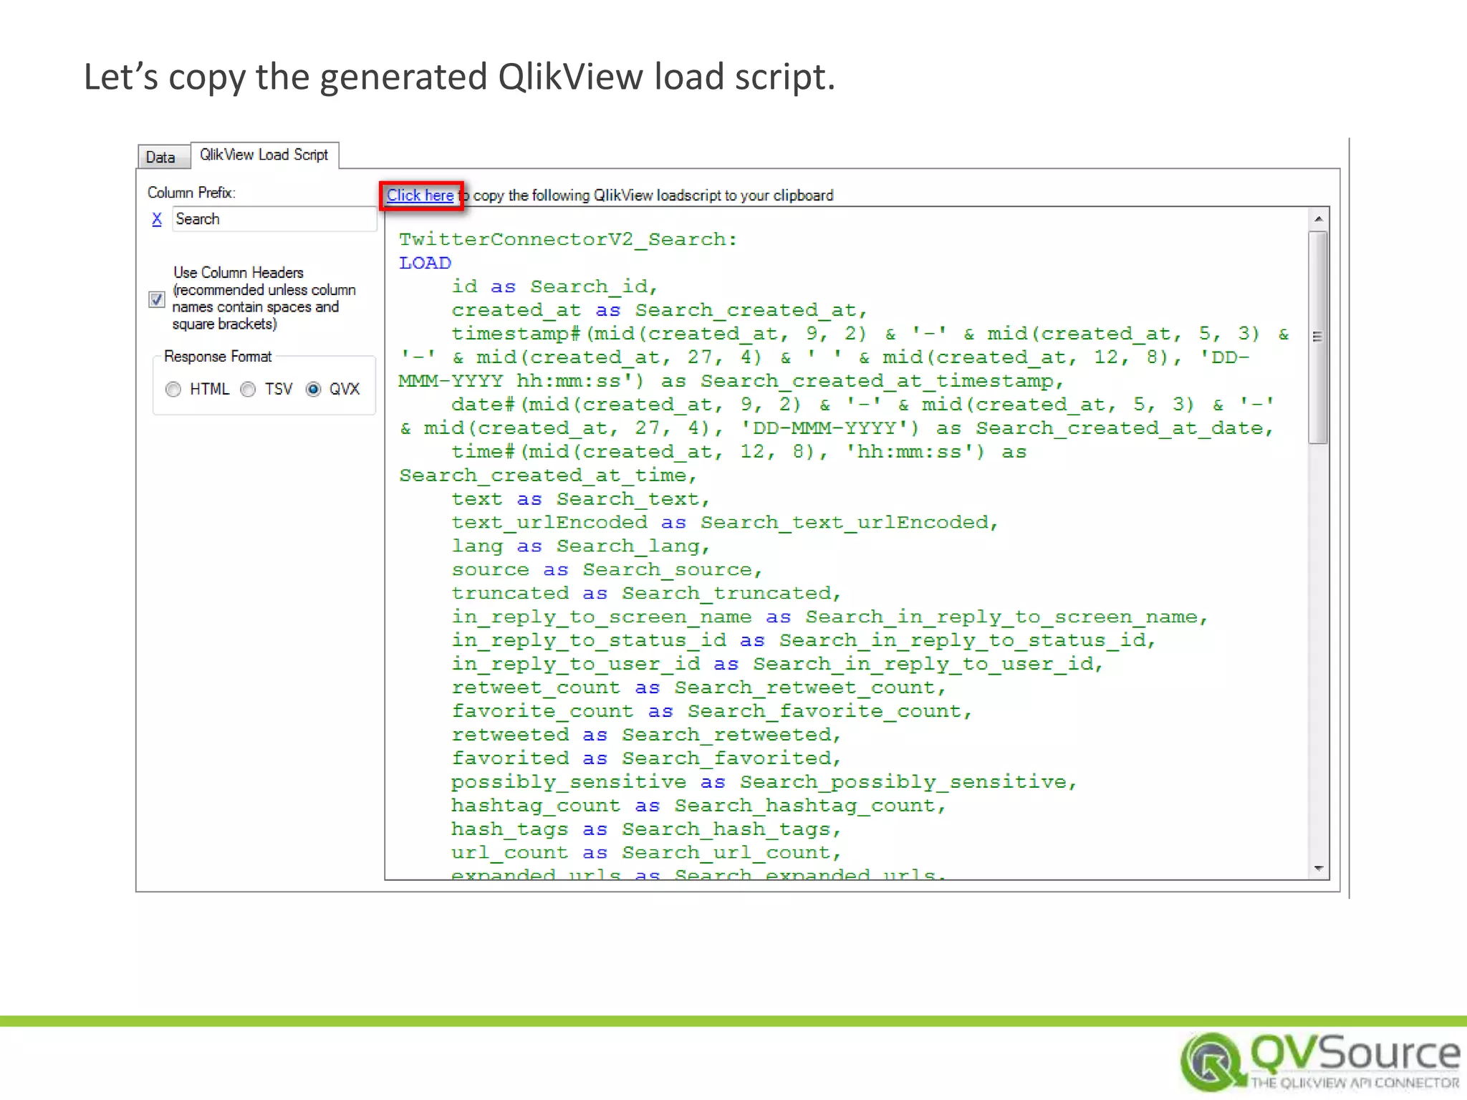Click the 'possibly_sensitive as Search_possibly_sensitive,' line
Viewport: 1467px width, 1100px height.
click(x=764, y=783)
